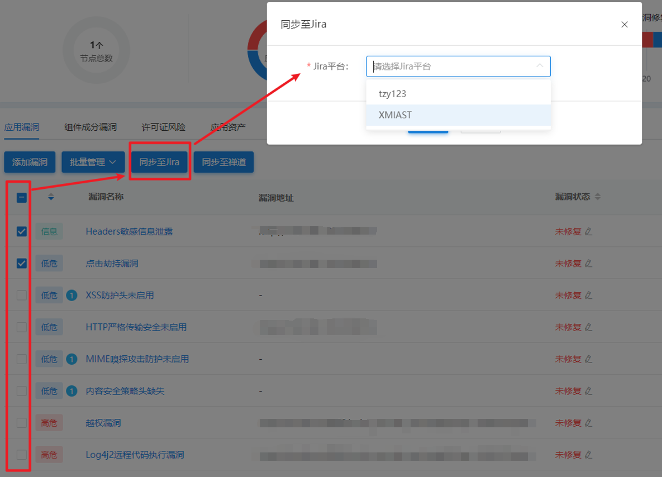
Task: Open 内容安全策略头缺失 link
Action: click(x=125, y=391)
